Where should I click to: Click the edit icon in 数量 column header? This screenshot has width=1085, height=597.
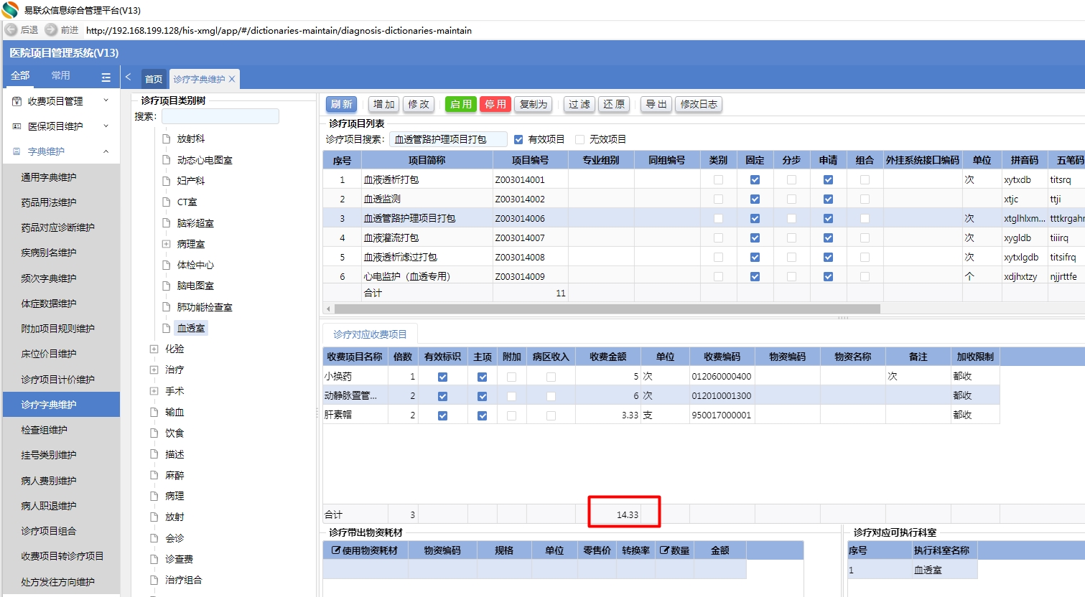pyautogui.click(x=665, y=550)
